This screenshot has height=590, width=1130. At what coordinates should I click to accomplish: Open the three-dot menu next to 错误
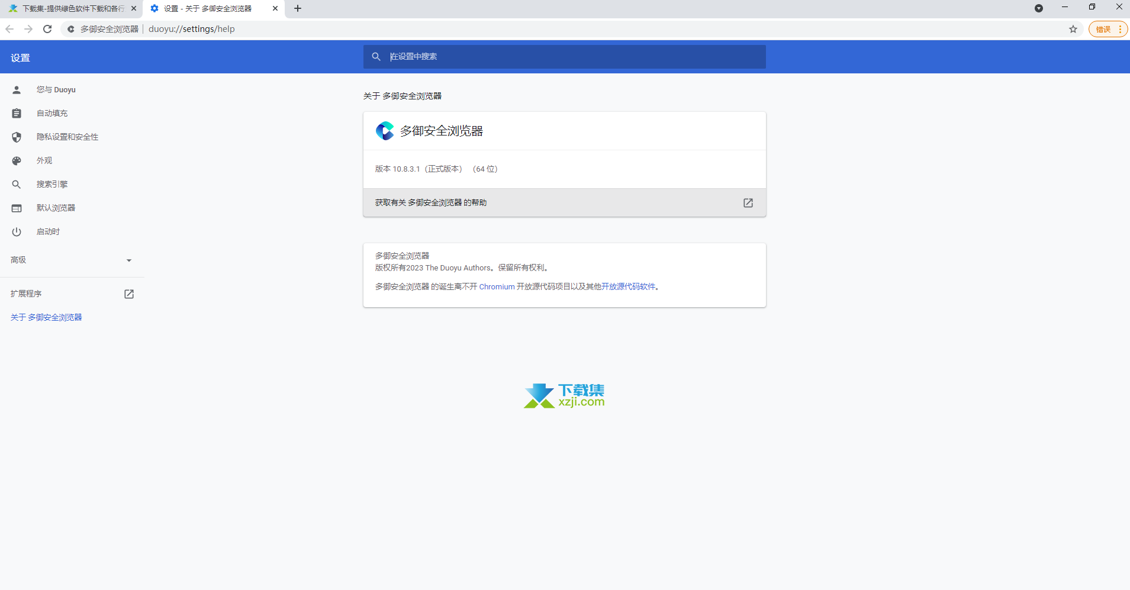pyautogui.click(x=1120, y=29)
